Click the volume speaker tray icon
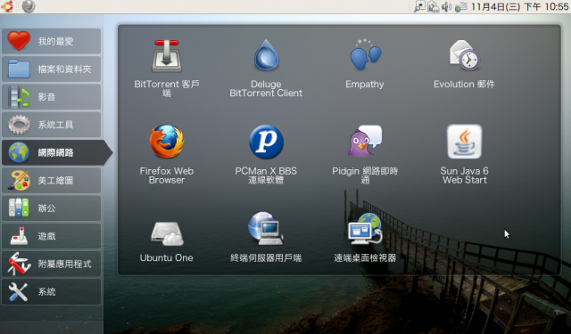 pos(446,6)
